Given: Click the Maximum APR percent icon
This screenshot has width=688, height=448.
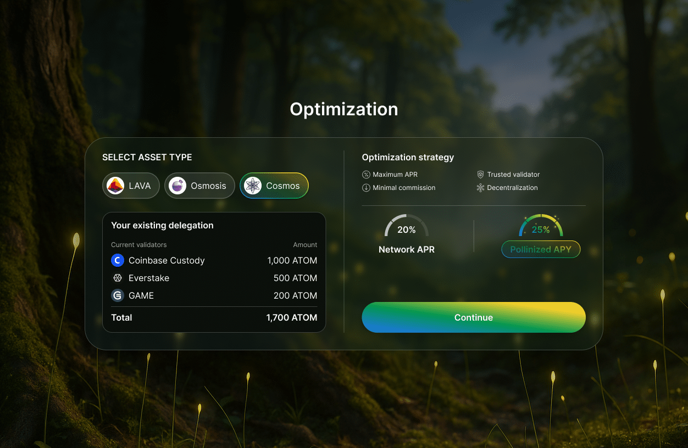Looking at the screenshot, I should (365, 174).
